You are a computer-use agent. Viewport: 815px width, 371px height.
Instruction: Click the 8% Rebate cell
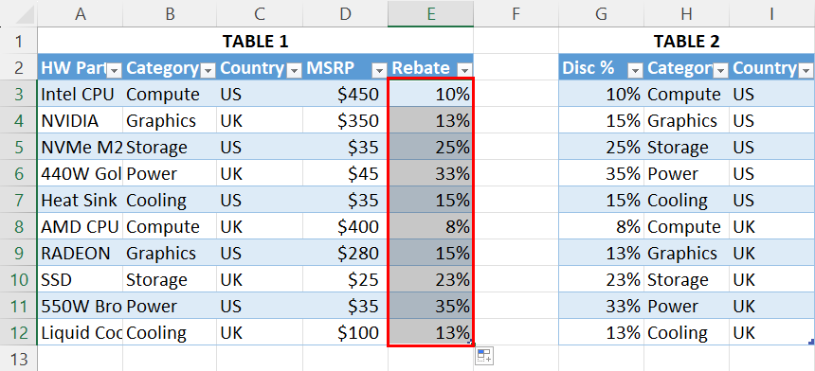pyautogui.click(x=430, y=227)
